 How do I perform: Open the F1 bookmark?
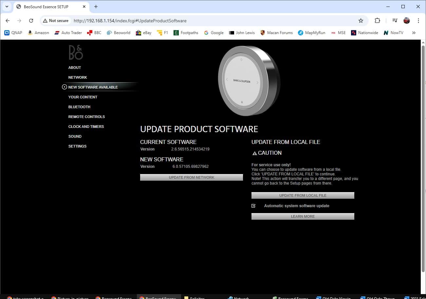coord(162,33)
